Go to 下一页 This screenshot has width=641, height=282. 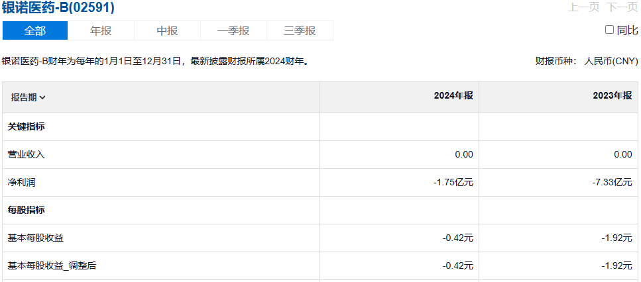(x=622, y=7)
